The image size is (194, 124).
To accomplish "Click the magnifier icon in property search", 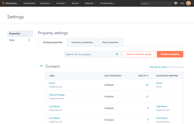I will click(117, 54).
